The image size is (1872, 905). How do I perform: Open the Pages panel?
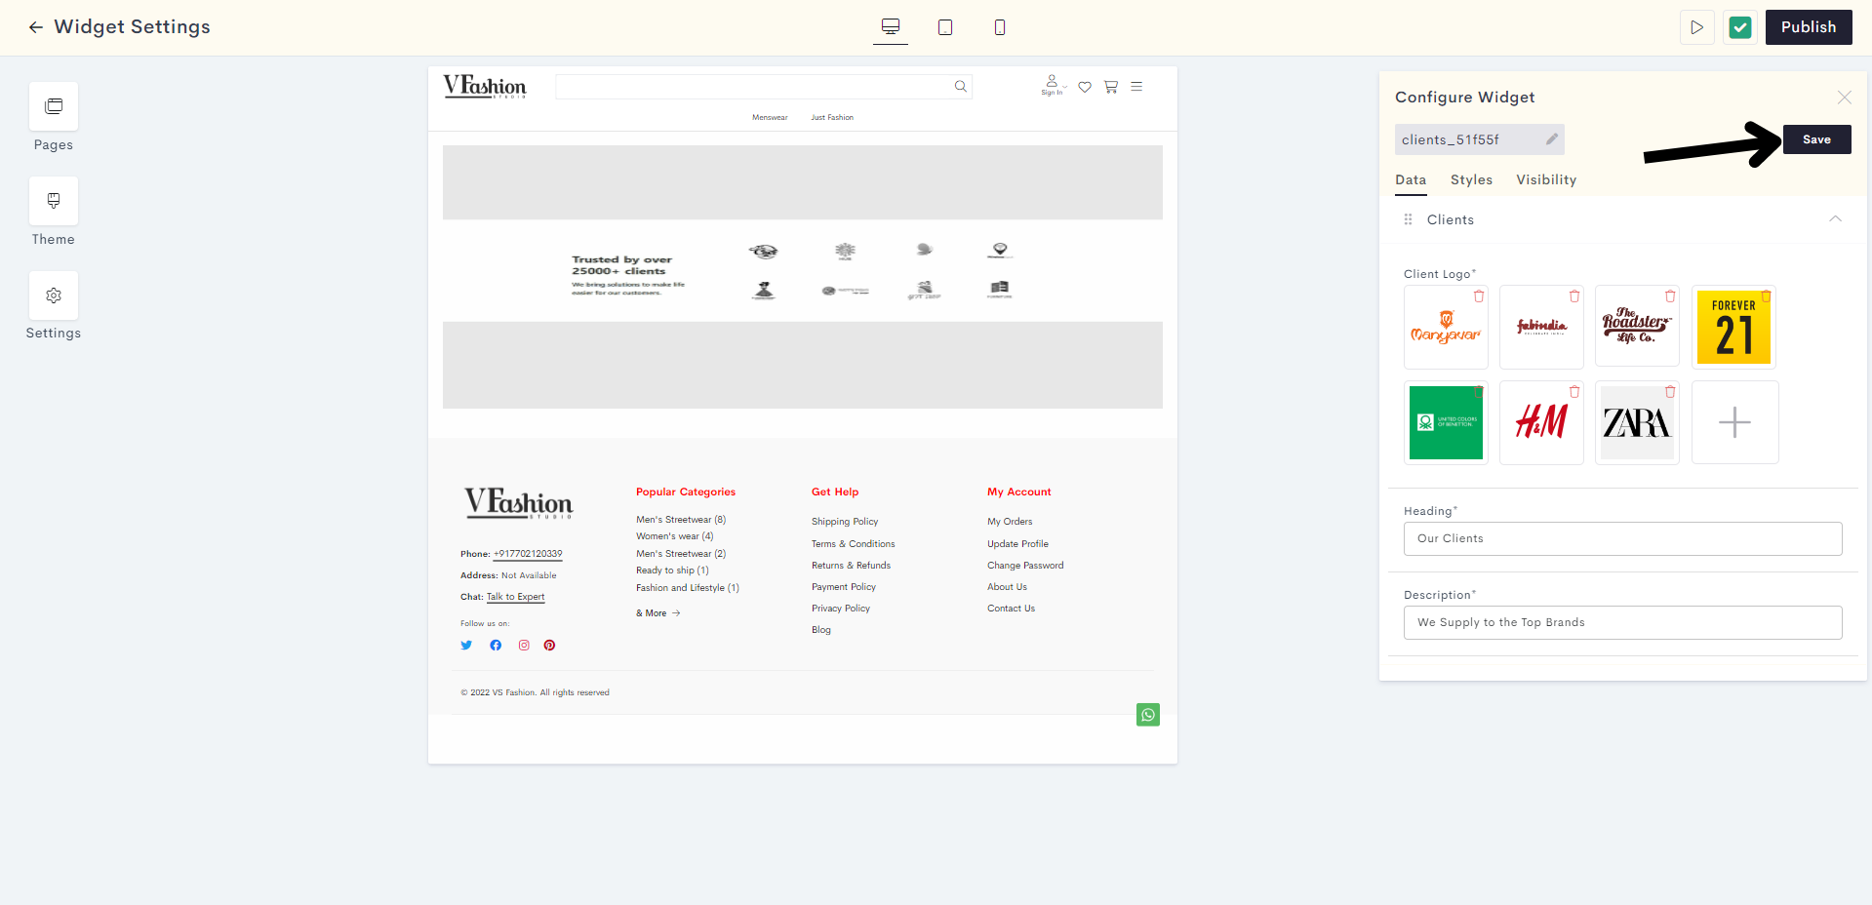coord(54,106)
